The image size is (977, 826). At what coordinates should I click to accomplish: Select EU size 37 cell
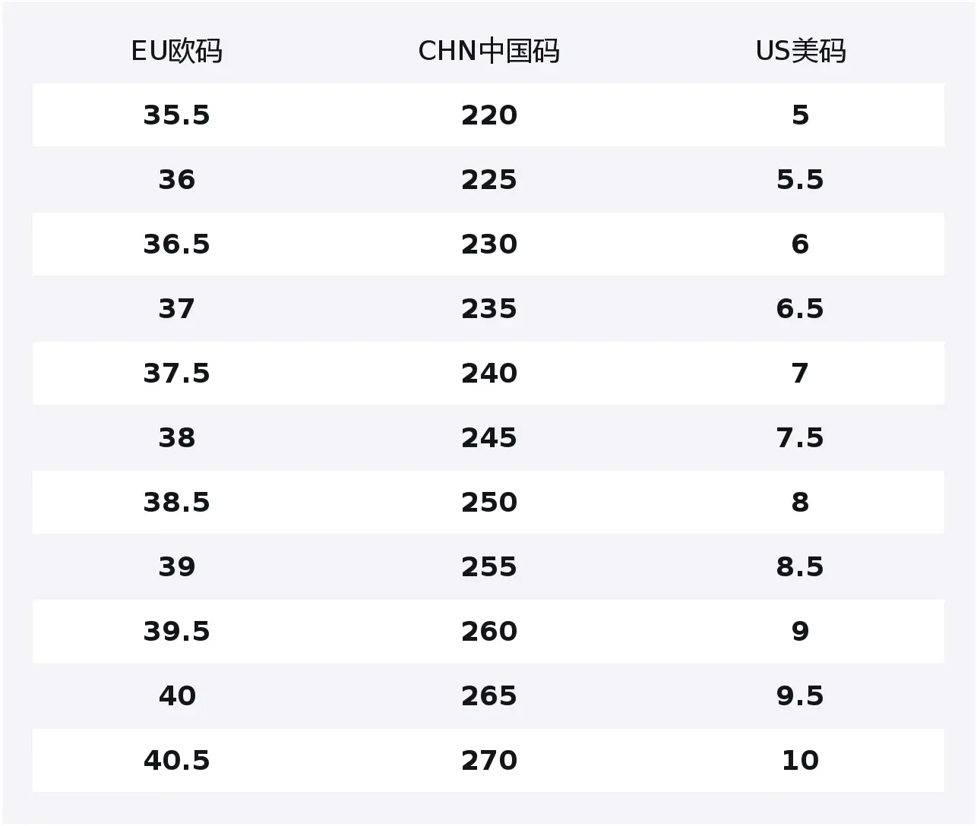(176, 309)
